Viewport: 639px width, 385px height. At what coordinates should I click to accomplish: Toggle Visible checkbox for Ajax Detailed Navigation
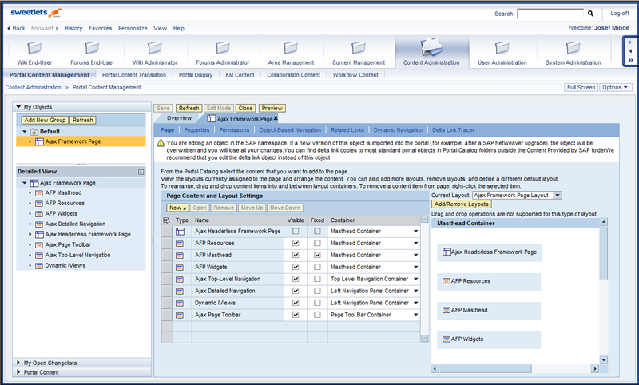(296, 291)
